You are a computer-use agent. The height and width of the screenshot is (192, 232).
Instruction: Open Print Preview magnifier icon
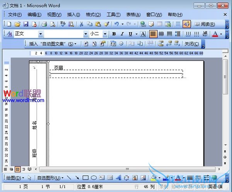tap(53, 24)
